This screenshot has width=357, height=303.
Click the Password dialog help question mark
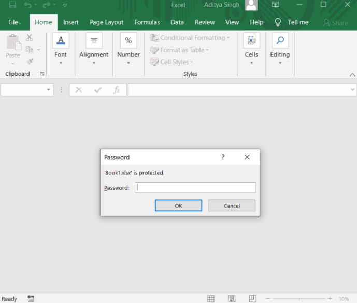[223, 157]
